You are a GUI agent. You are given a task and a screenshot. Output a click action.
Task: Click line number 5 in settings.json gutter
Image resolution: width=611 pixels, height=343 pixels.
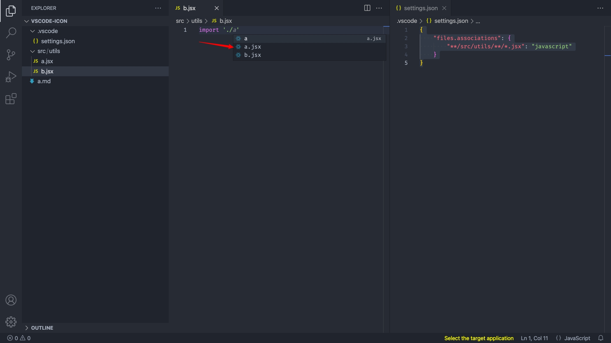[406, 63]
